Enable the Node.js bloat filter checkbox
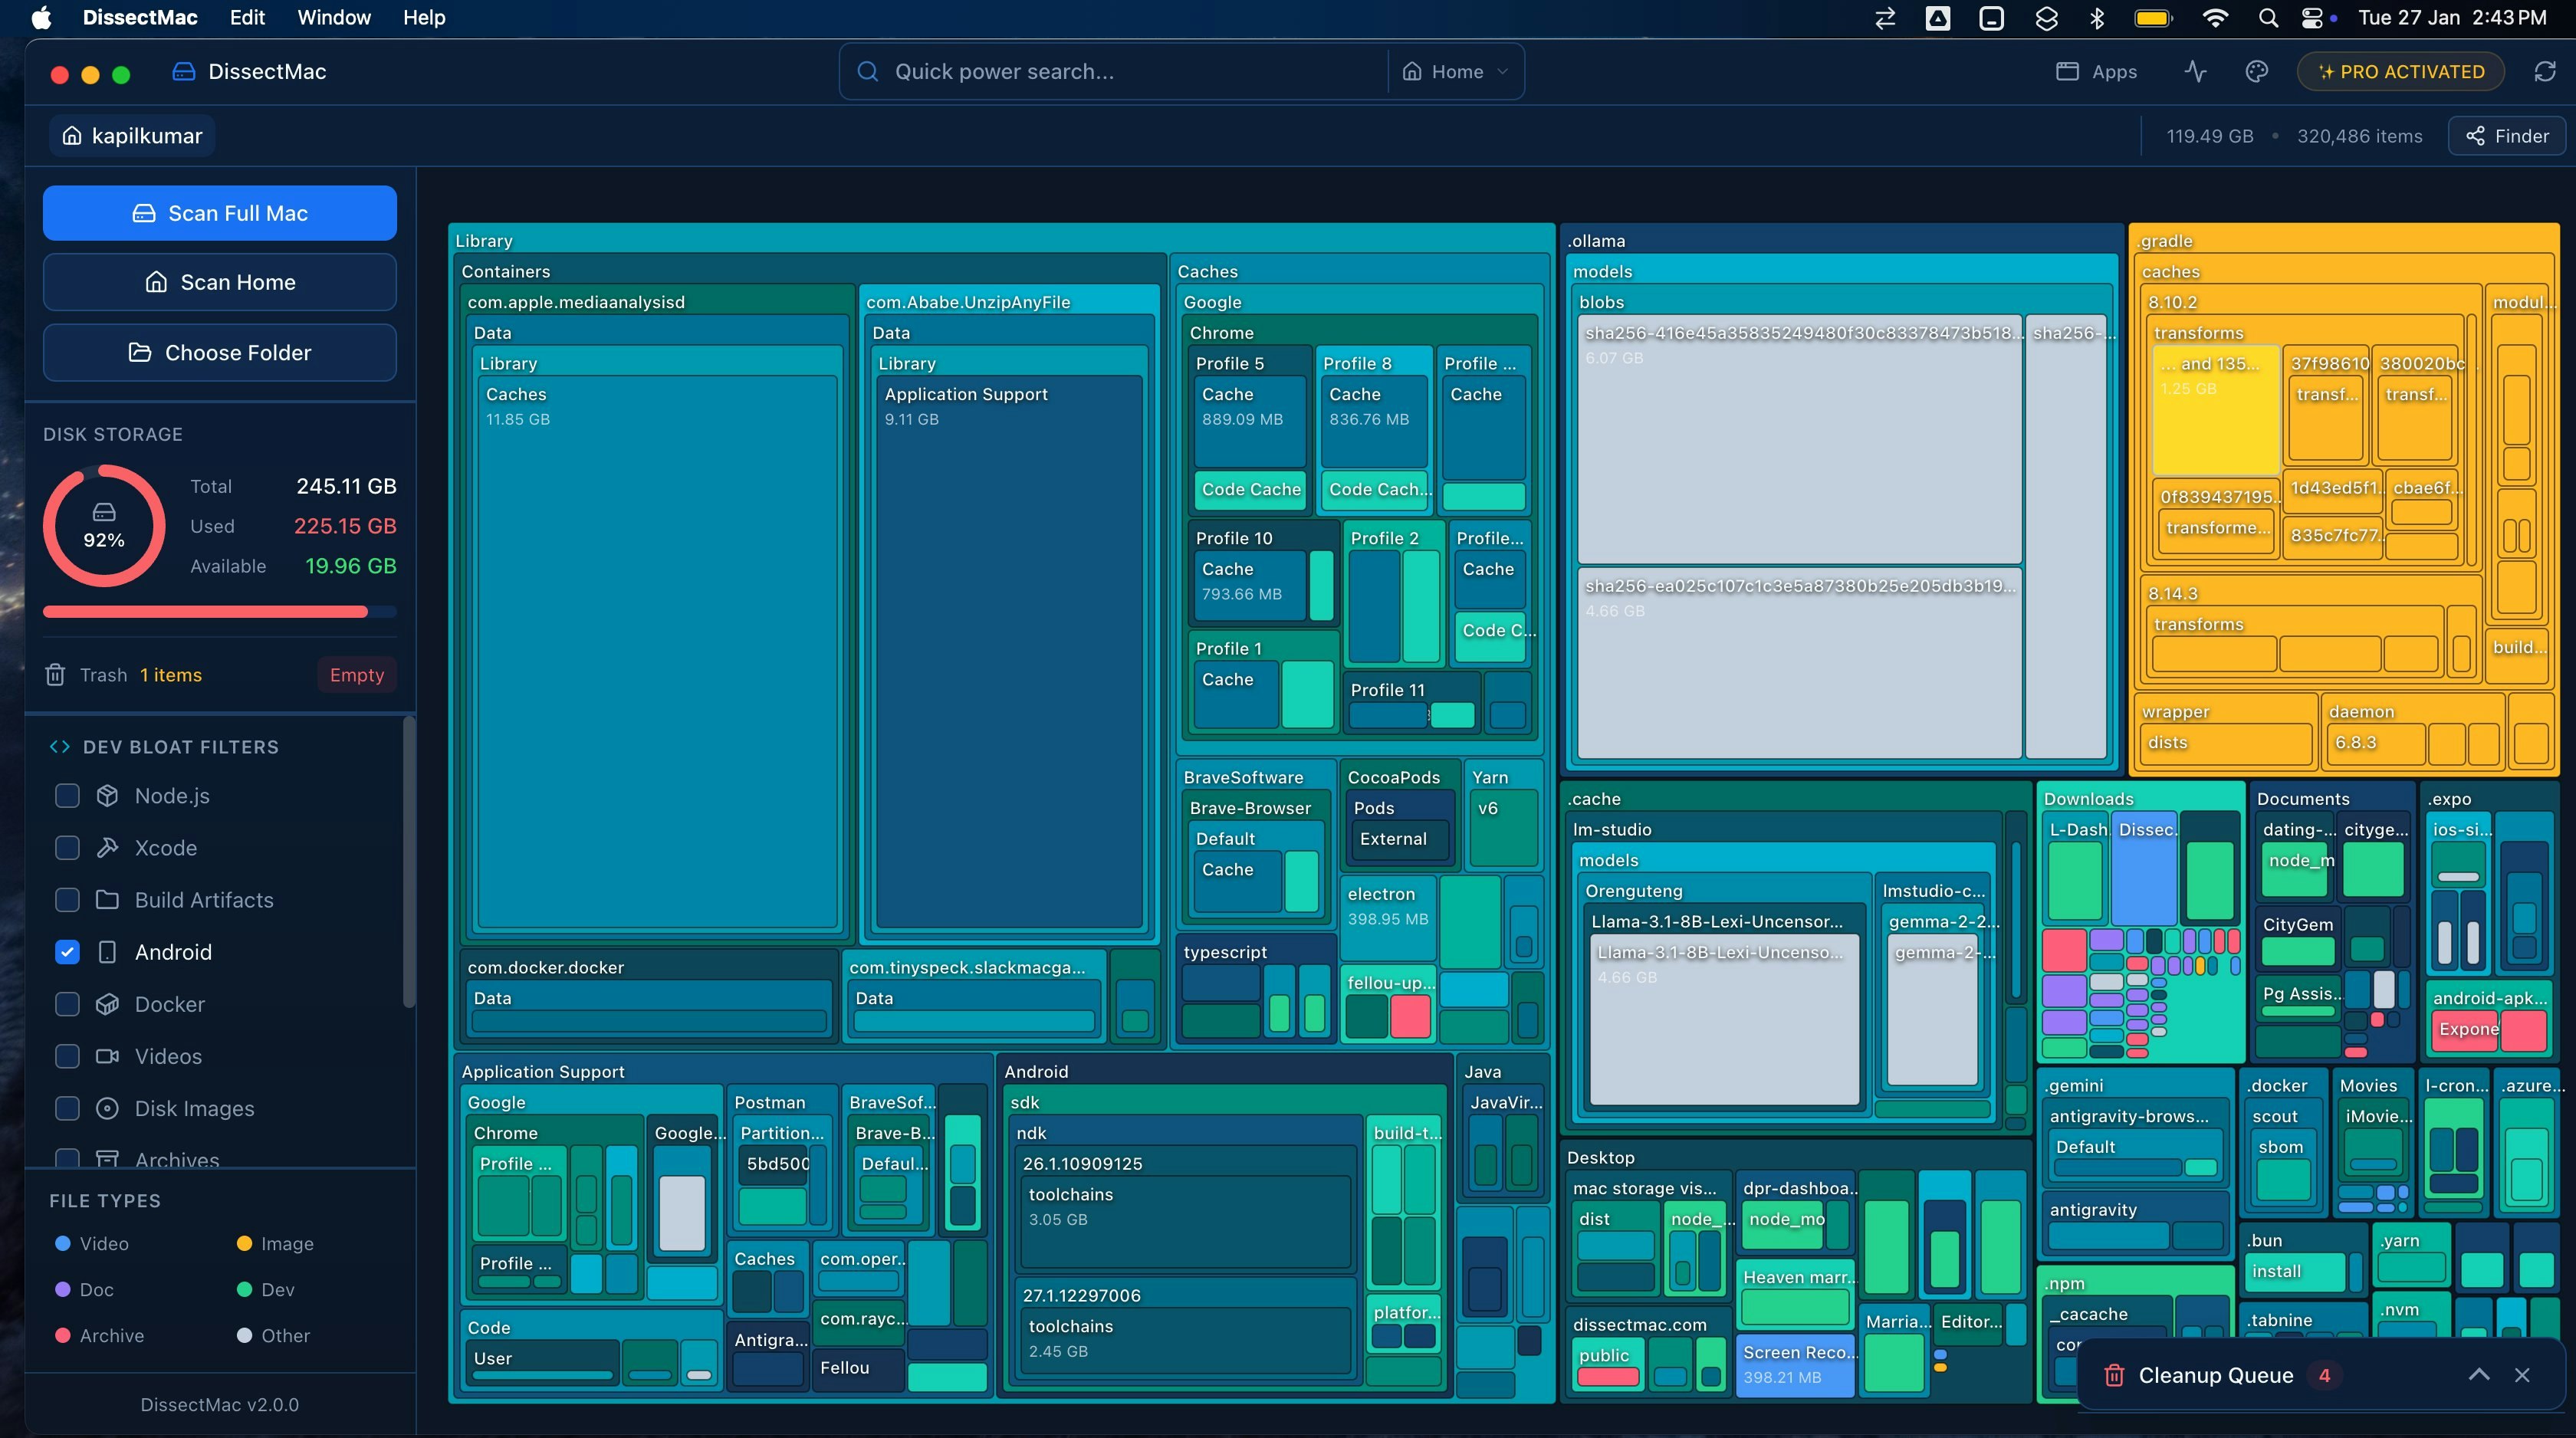This screenshot has height=1438, width=2576. (x=67, y=796)
